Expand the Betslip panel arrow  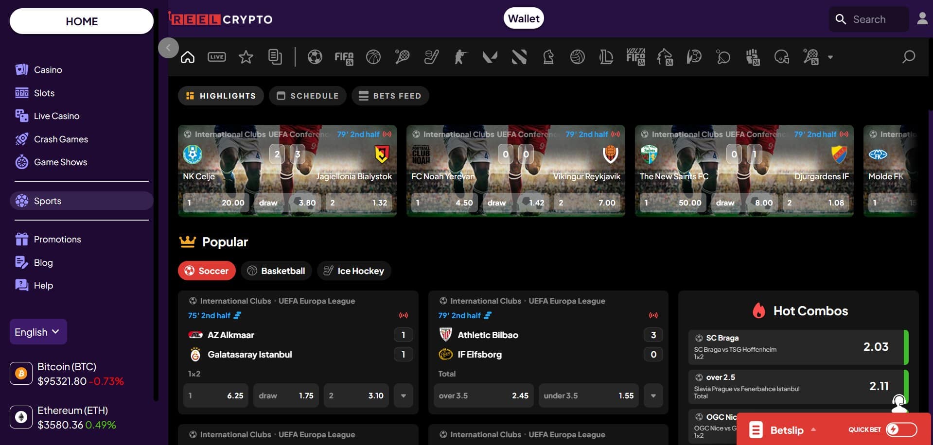pyautogui.click(x=813, y=429)
